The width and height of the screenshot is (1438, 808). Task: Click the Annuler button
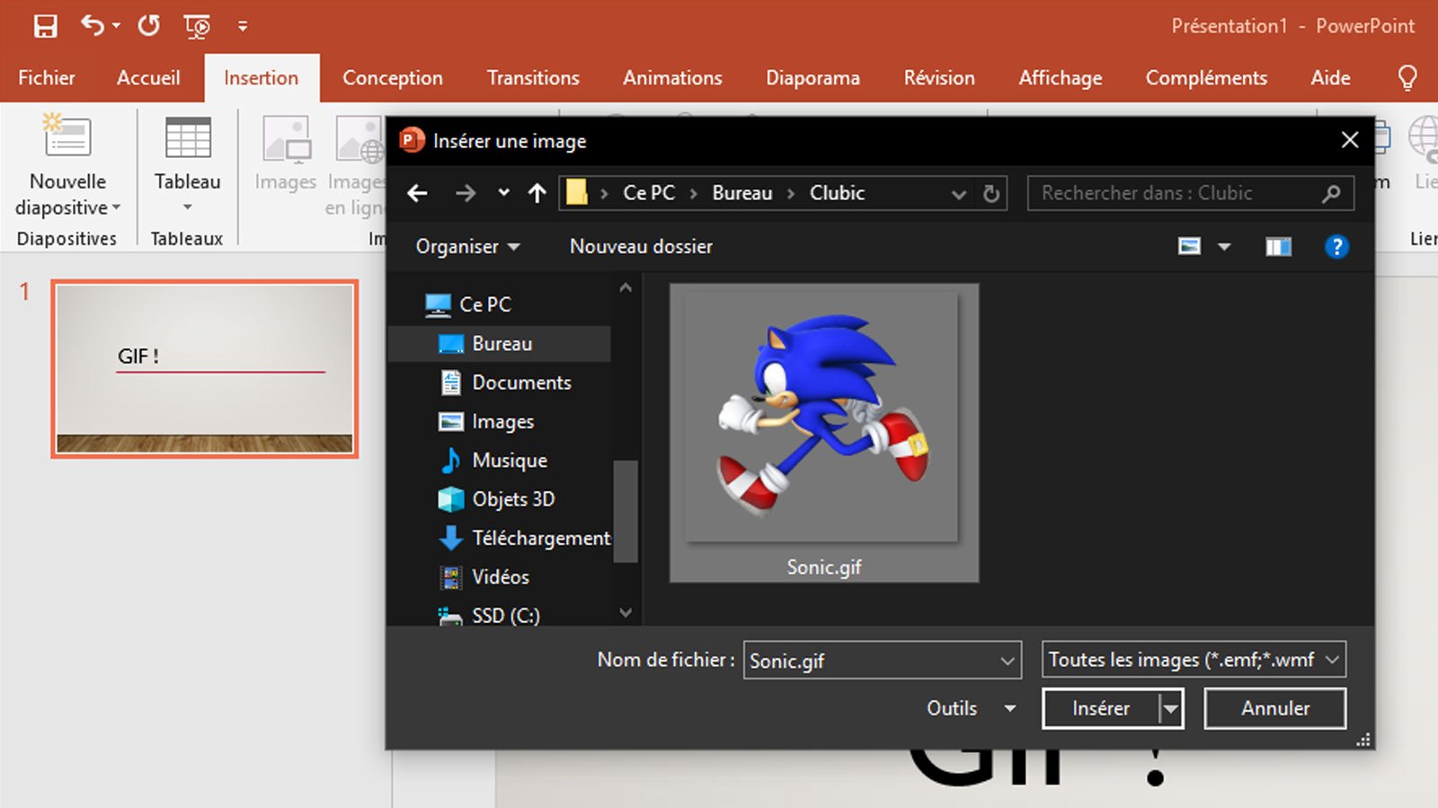coord(1274,708)
